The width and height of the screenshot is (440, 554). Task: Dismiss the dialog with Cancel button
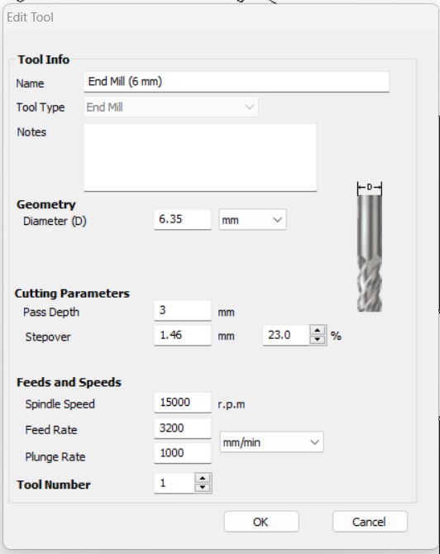click(370, 522)
